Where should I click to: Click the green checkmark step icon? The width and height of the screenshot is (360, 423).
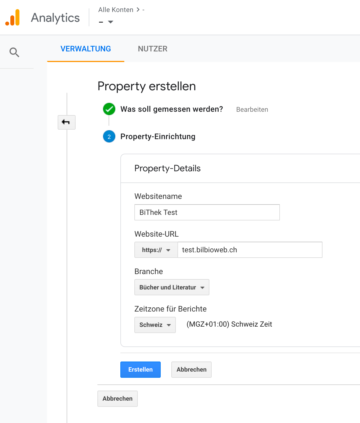pos(109,109)
